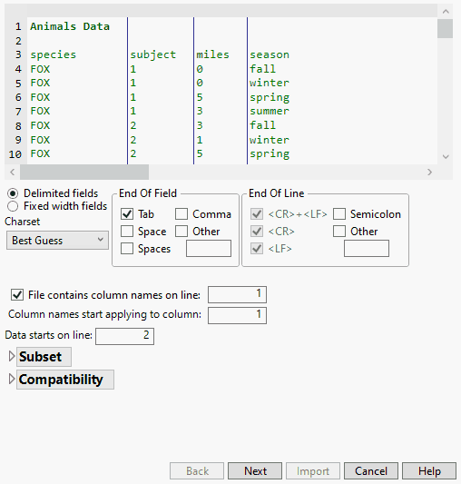Click 'FOX' in preview row 10

(40, 153)
